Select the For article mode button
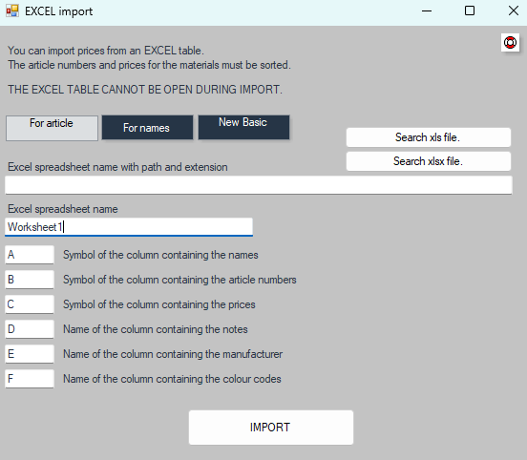 [52, 128]
